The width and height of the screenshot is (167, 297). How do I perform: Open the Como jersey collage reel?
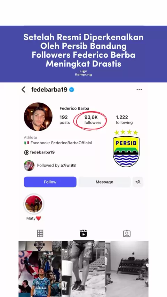point(40,269)
